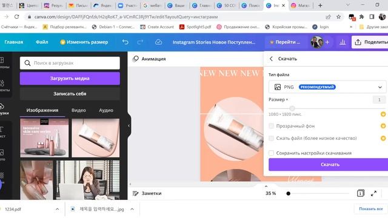Enable the Прозрачный фон checkbox
388x218 pixels.
pyautogui.click(x=271, y=126)
